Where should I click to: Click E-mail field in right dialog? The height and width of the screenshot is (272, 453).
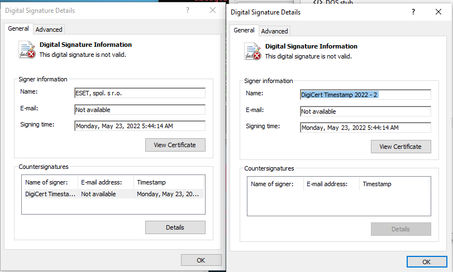click(365, 111)
